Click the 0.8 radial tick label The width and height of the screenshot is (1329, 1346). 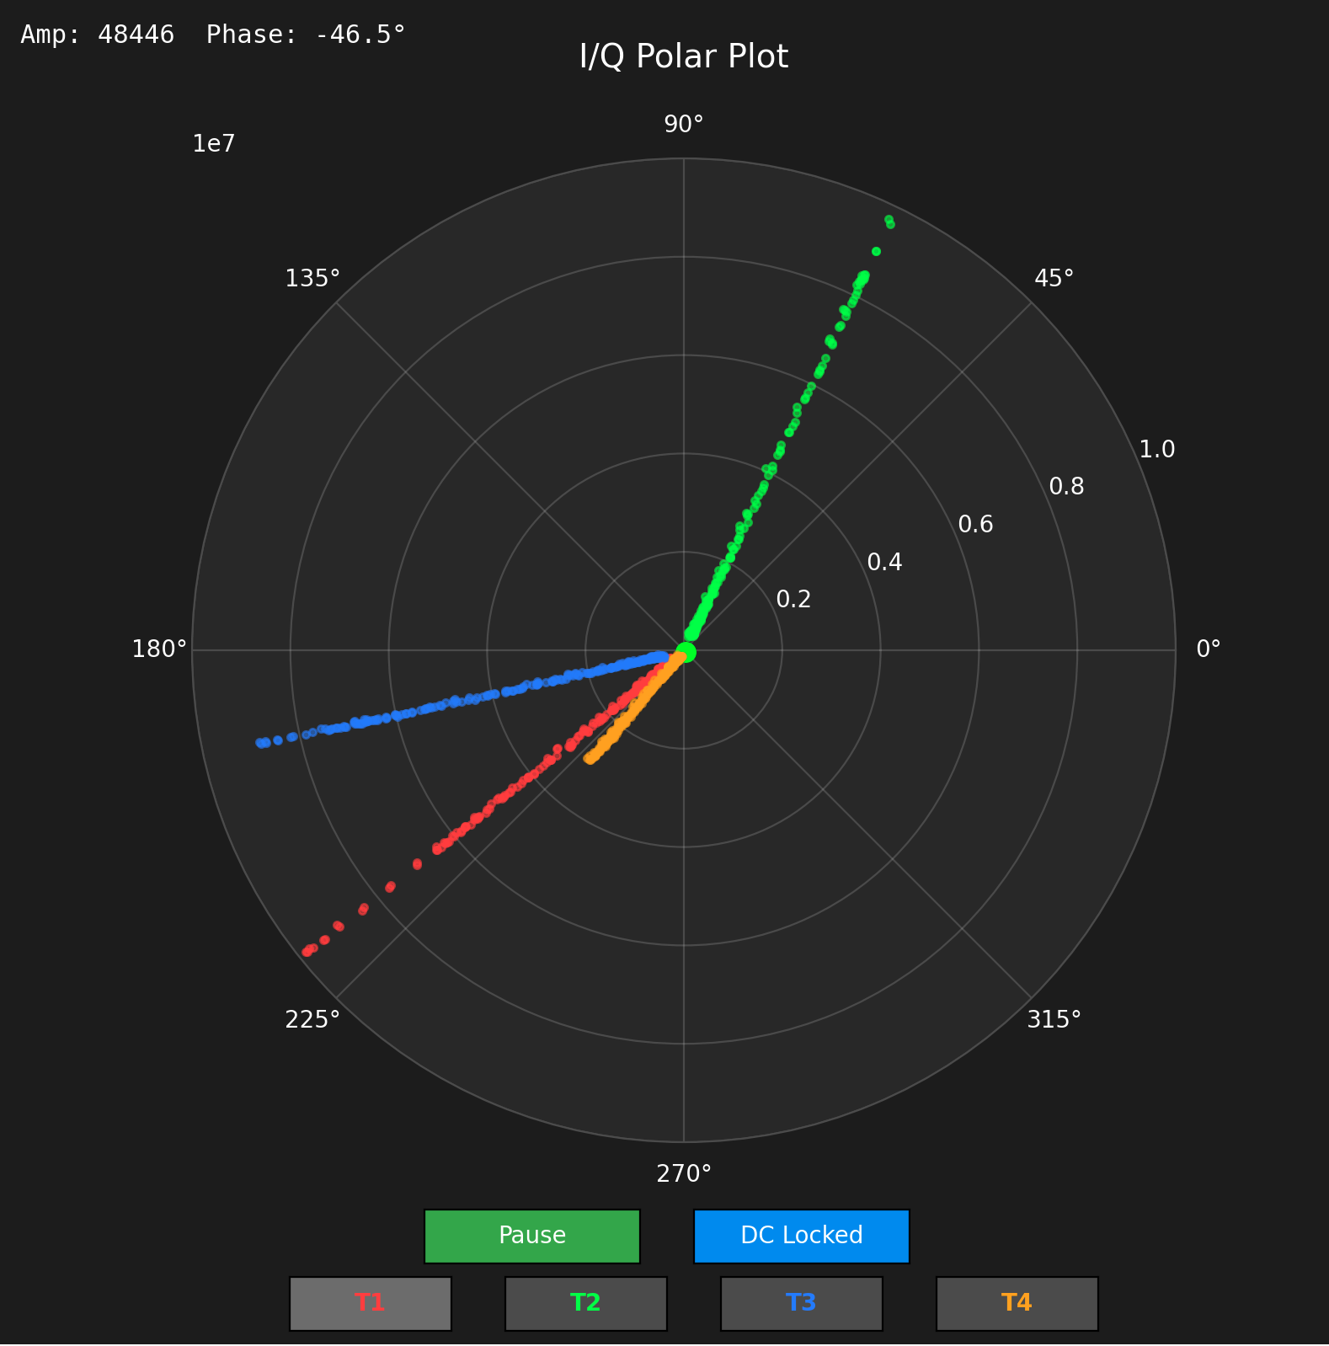(1066, 487)
